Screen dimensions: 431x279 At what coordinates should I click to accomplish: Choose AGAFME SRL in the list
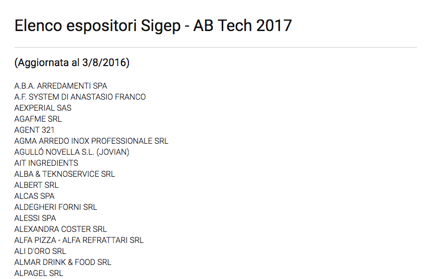[x=38, y=119]
